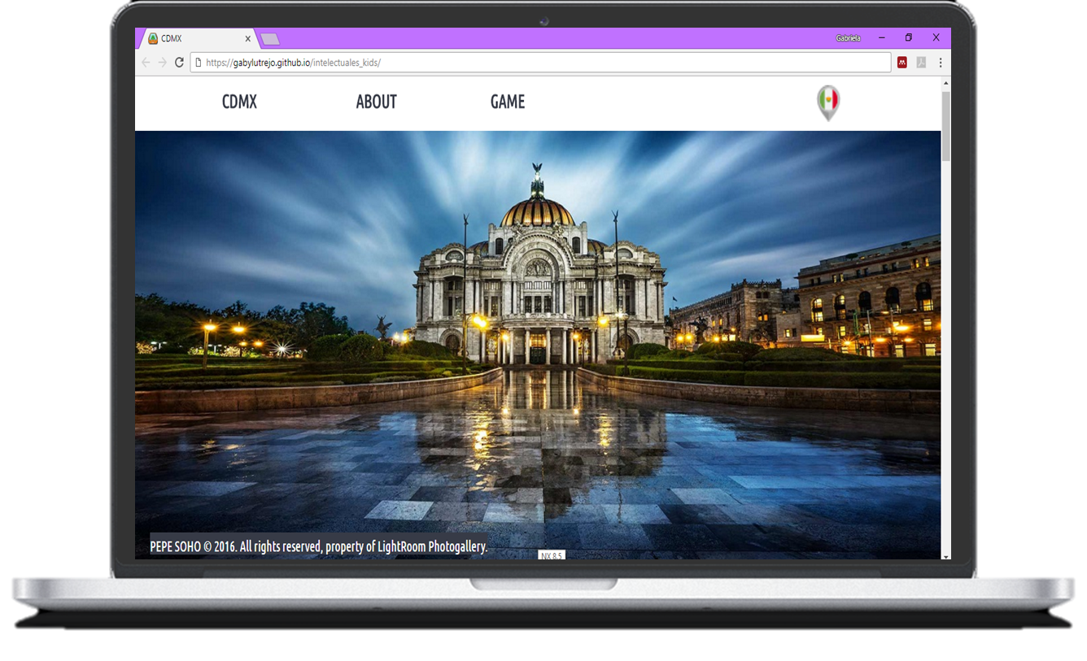Reload the current page
Viewport: 1087px width, 661px height.
(179, 63)
